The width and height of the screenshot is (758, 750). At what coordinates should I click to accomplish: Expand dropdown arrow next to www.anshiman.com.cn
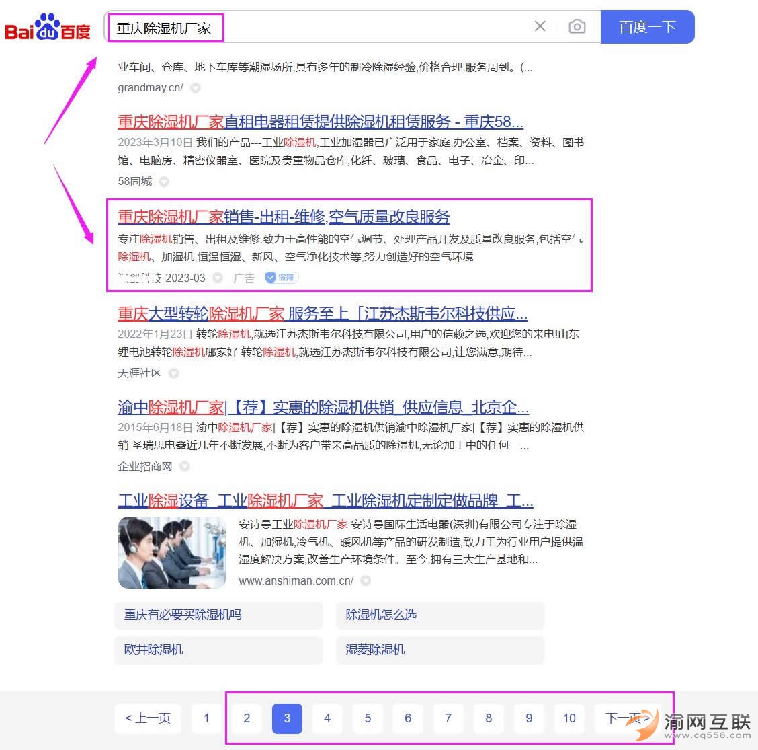(x=366, y=580)
